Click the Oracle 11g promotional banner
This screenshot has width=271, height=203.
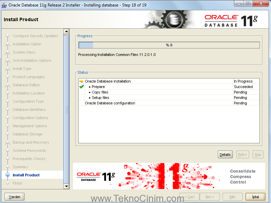[x=169, y=176]
